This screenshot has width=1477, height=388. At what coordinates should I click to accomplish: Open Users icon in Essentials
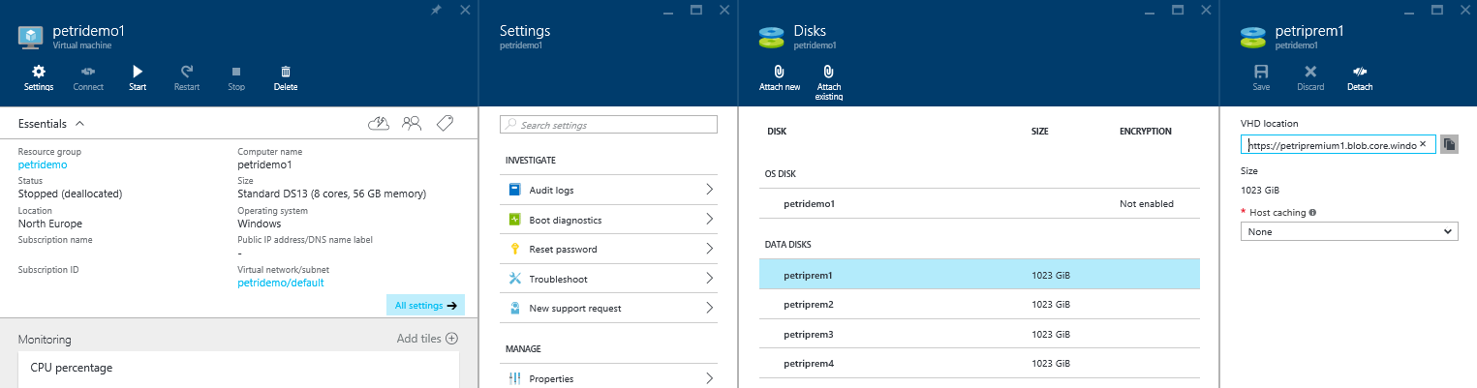412,123
